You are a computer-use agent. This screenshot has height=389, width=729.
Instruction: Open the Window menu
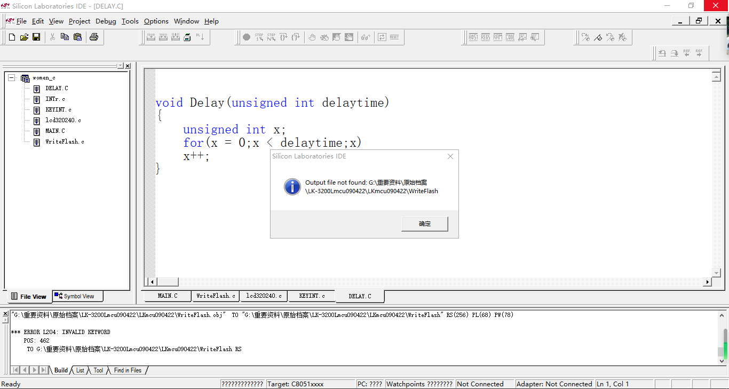tap(186, 21)
